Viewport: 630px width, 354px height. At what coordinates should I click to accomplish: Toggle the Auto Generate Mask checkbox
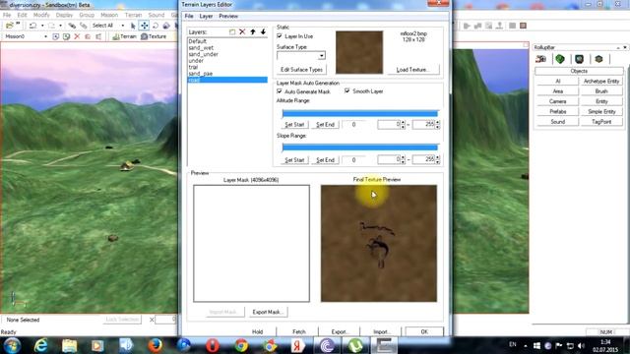[280, 91]
